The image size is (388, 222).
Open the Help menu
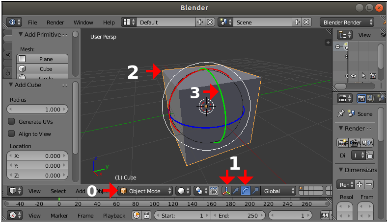pyautogui.click(x=109, y=22)
